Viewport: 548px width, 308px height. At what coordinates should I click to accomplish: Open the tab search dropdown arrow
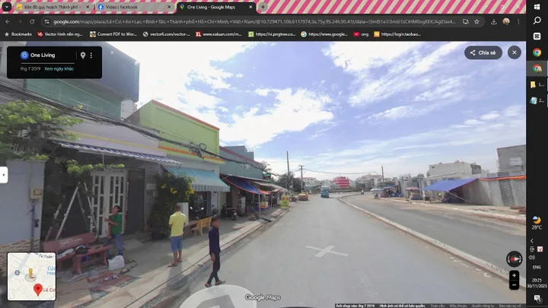(7, 7)
